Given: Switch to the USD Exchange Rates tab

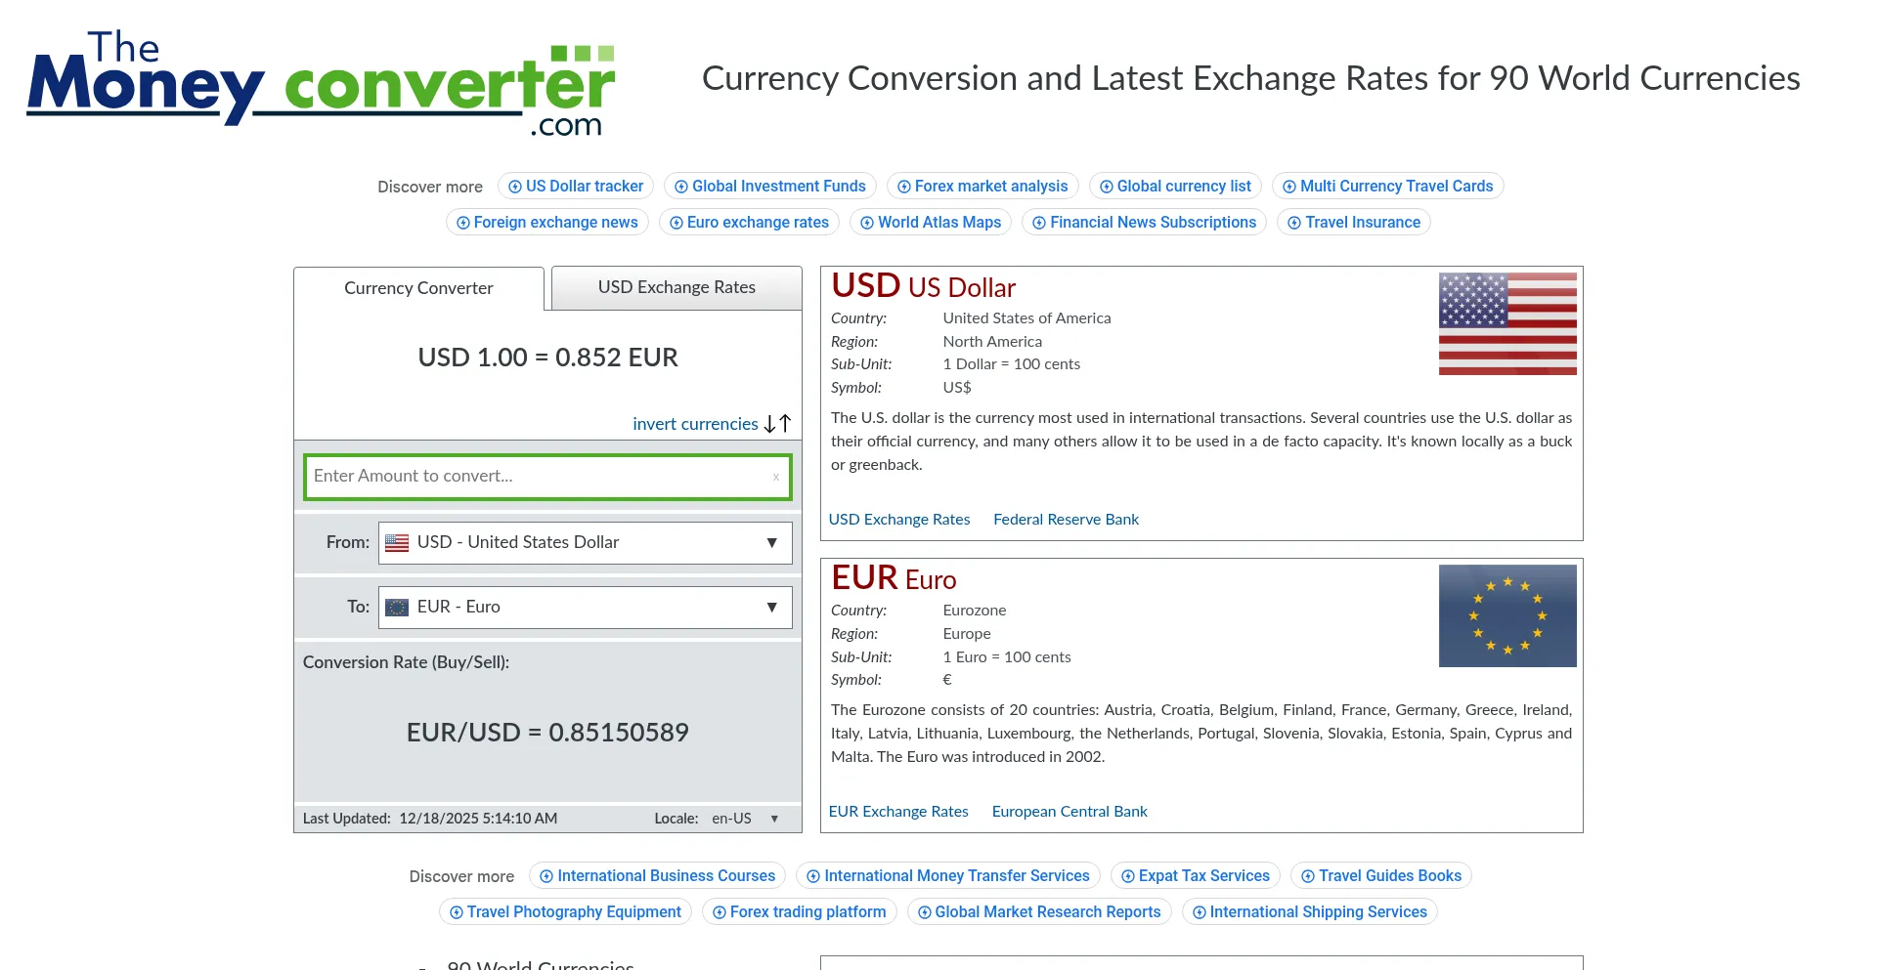Looking at the screenshot, I should click(x=676, y=287).
